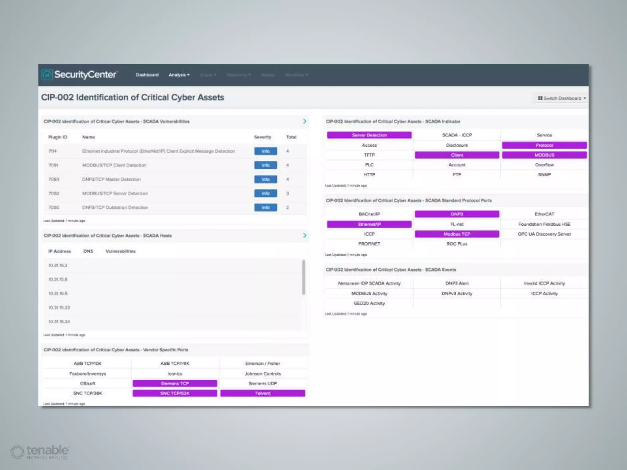Image resolution: width=627 pixels, height=470 pixels.
Task: Open the Switch Dashboard dropdown
Action: [562, 98]
